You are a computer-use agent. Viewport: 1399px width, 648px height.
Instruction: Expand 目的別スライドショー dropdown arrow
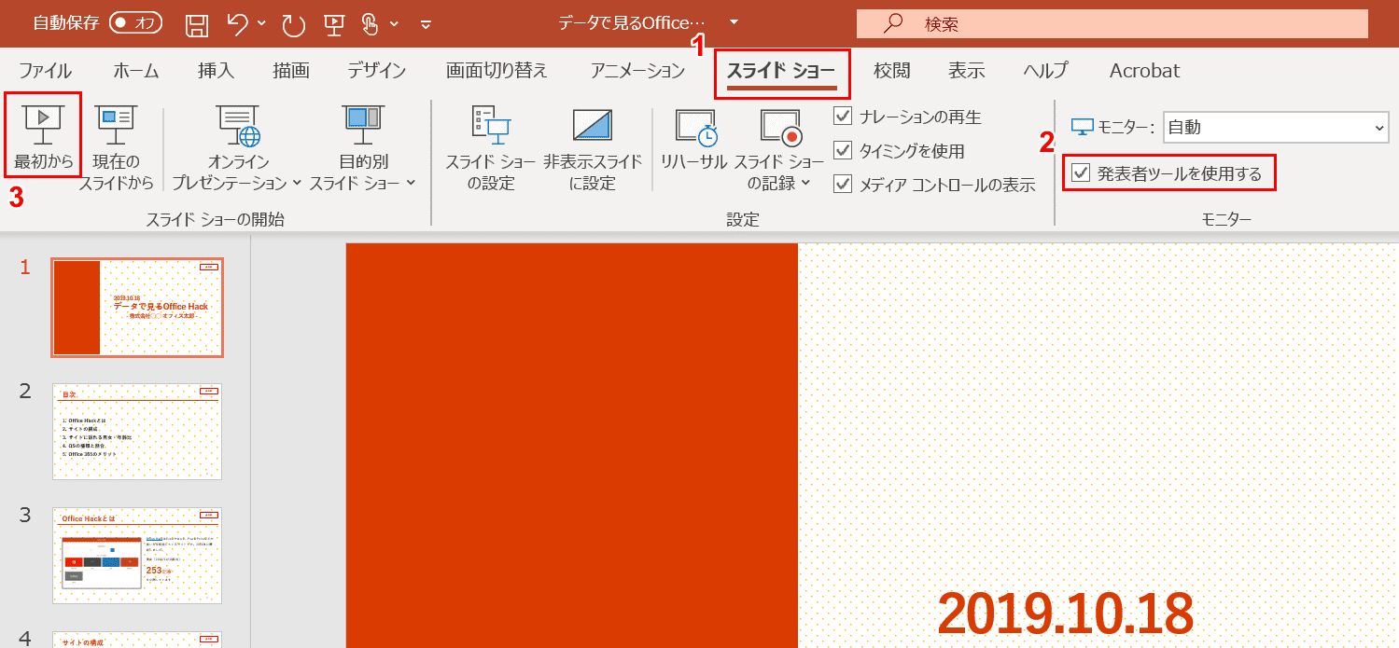(412, 184)
